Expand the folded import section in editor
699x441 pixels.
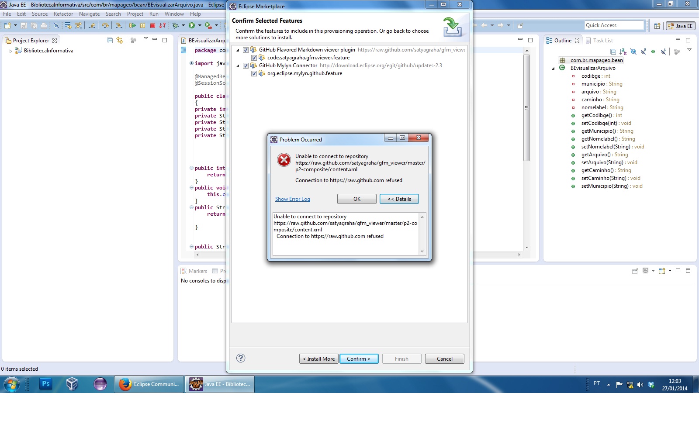(191, 63)
